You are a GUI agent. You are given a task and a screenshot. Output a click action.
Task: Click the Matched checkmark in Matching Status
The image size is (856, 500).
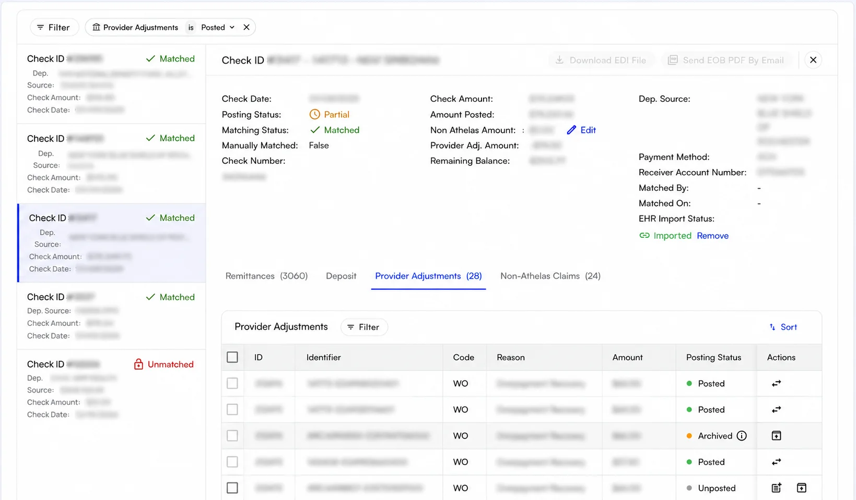click(x=315, y=130)
